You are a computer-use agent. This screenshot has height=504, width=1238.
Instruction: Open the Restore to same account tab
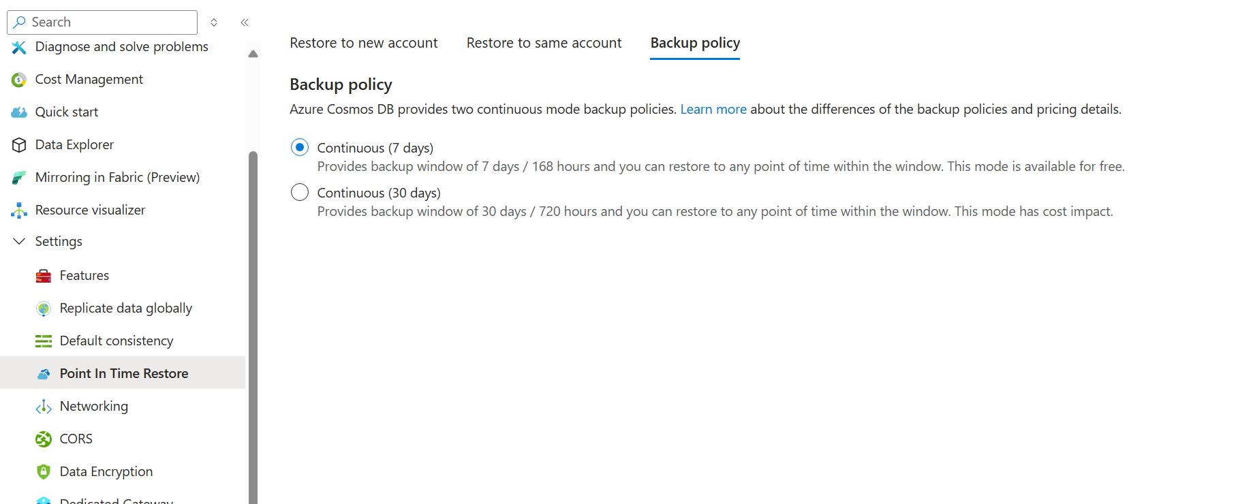[544, 42]
